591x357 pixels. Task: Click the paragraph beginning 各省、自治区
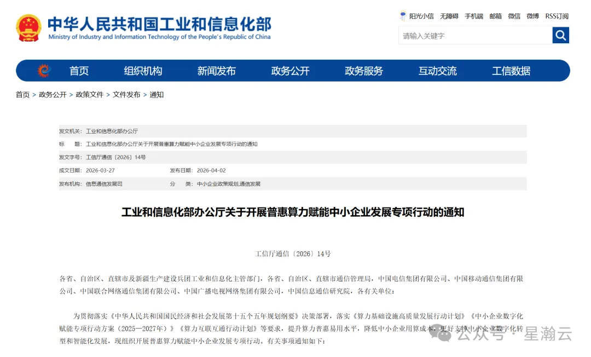(x=291, y=285)
